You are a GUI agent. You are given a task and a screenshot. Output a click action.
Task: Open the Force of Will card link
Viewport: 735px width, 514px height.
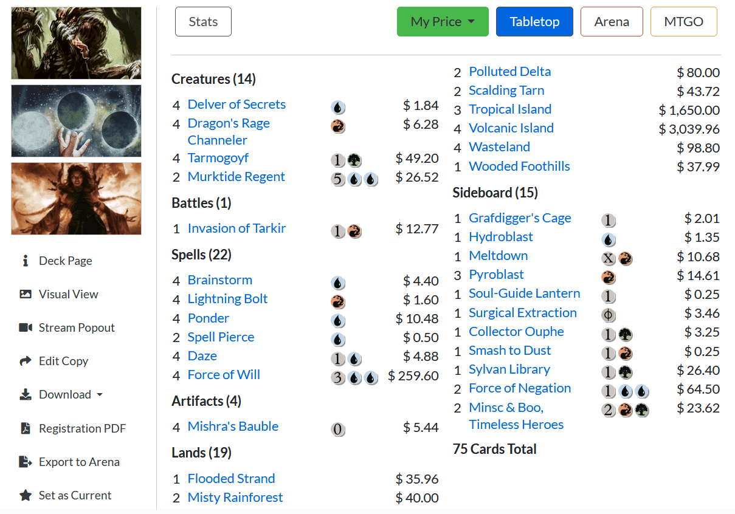tap(224, 375)
